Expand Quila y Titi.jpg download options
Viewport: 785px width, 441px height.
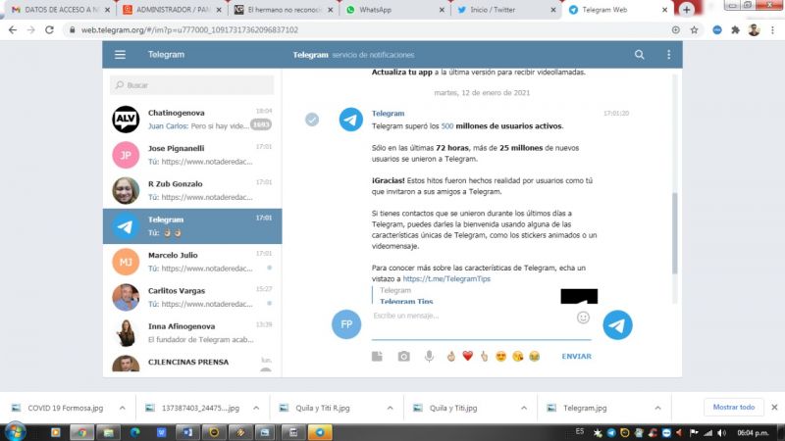coord(524,408)
